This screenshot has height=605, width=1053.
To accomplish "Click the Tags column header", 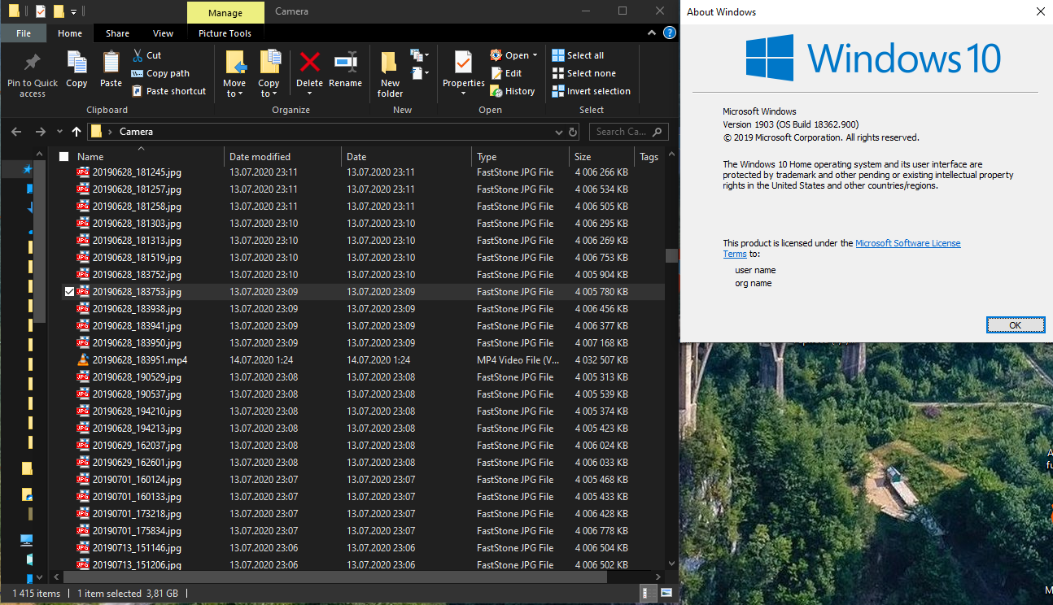I will click(x=649, y=157).
